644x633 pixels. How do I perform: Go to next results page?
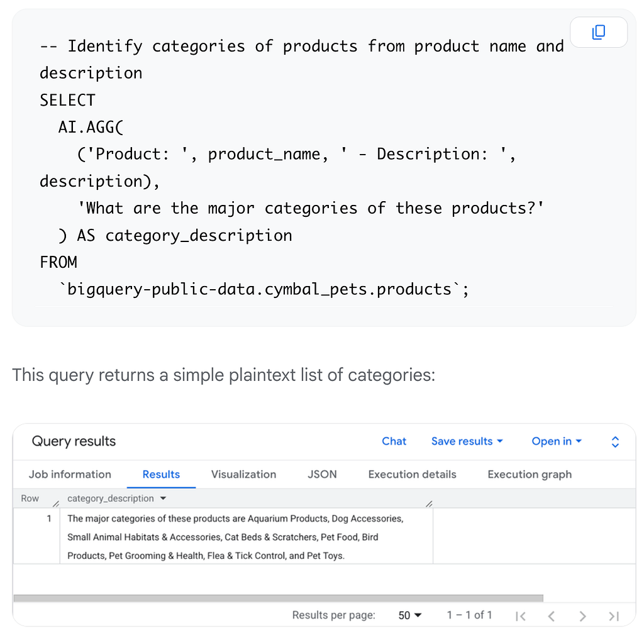click(x=582, y=616)
